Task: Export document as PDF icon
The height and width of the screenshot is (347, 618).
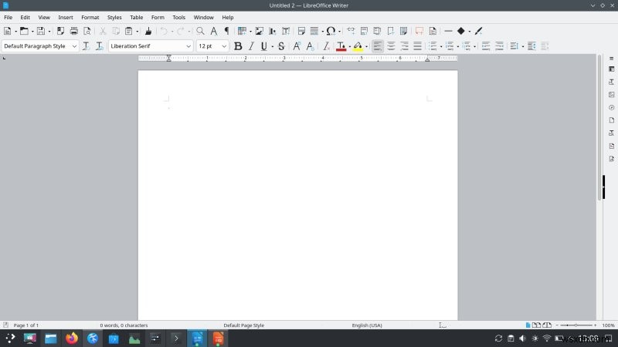Action: point(60,31)
